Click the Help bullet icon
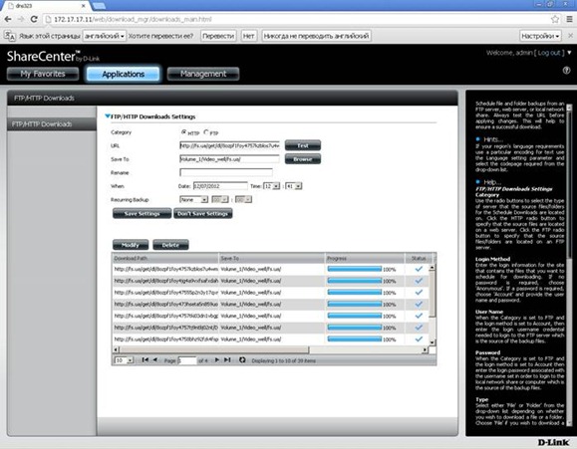577x449 pixels. coord(478,181)
